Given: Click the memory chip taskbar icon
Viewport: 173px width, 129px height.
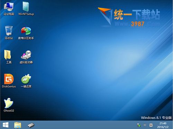Looking at the screenshot, I should pos(31,125).
